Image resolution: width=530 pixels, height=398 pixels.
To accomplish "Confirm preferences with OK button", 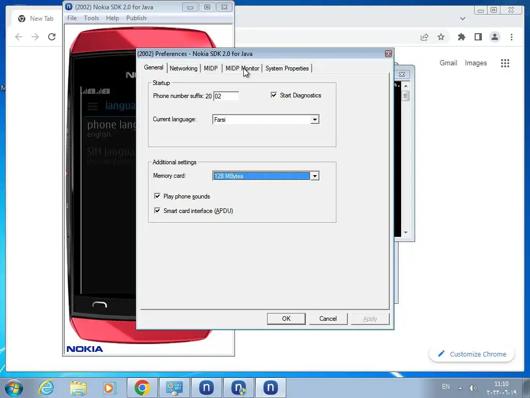I will pyautogui.click(x=286, y=319).
